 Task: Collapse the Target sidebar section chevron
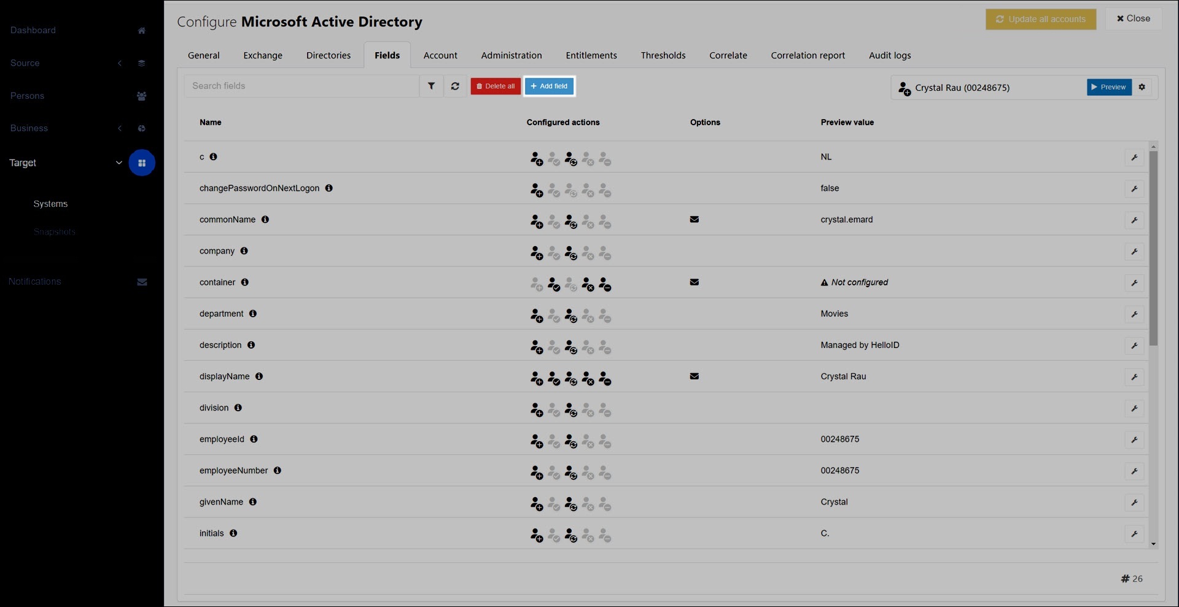tap(119, 163)
